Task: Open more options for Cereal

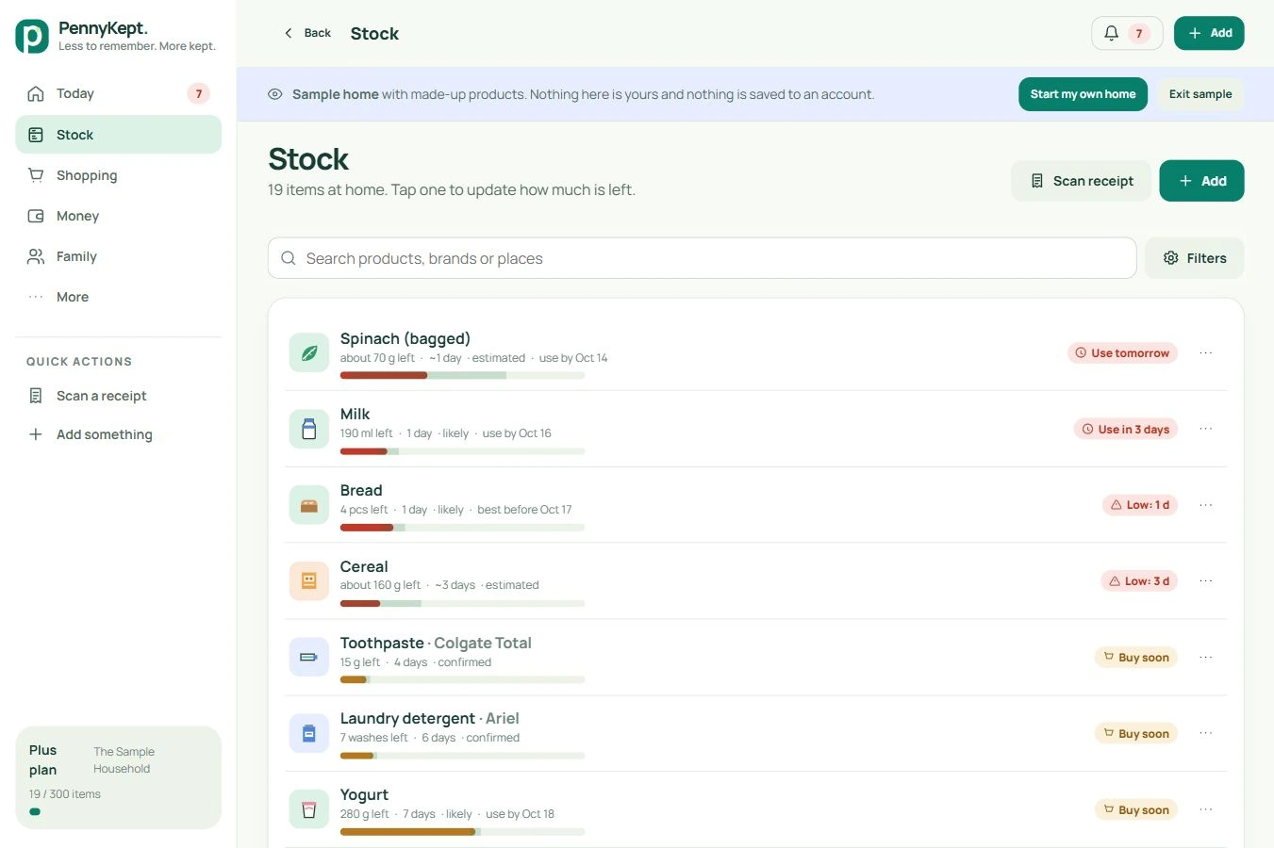Action: (x=1206, y=581)
